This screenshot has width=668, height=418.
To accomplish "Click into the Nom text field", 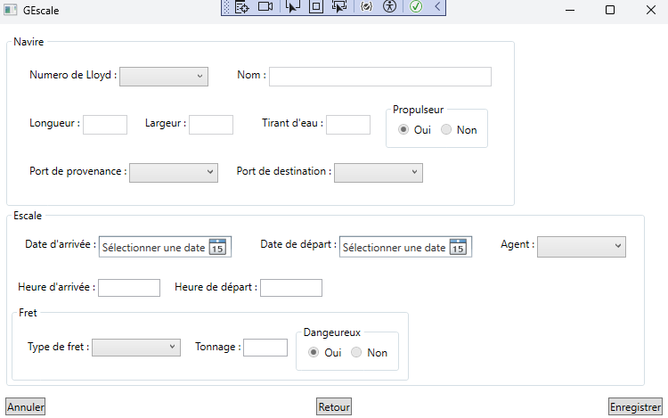I will click(380, 77).
